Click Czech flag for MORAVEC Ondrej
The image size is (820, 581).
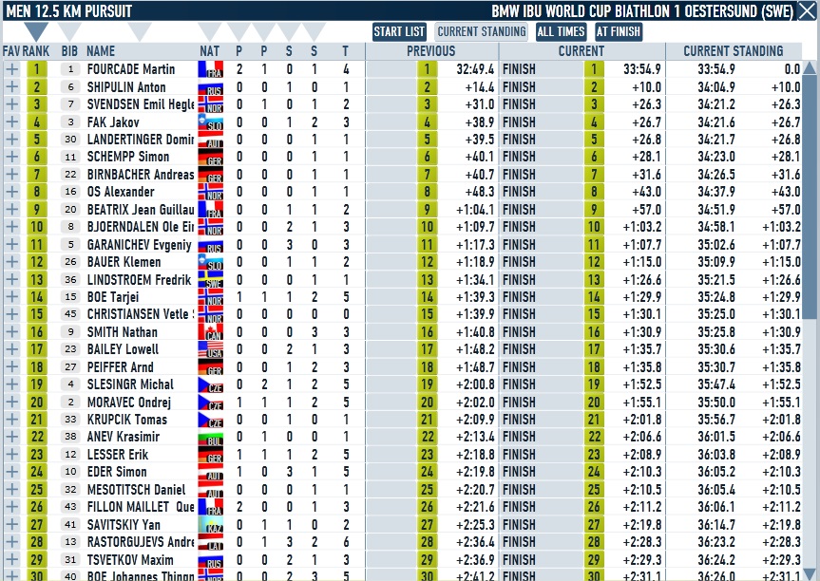[211, 403]
